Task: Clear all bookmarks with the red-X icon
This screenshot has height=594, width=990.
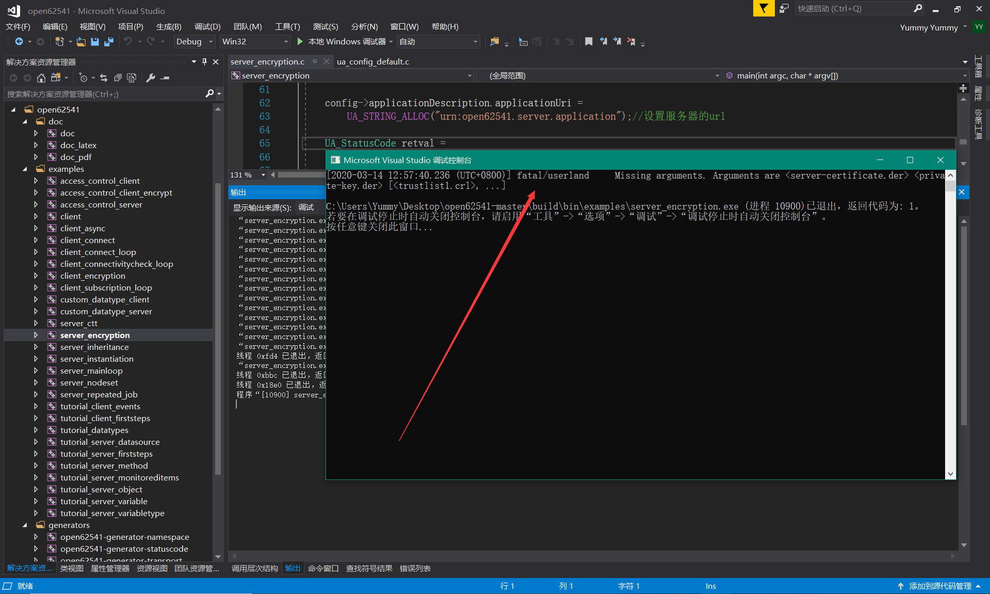Action: (x=631, y=41)
